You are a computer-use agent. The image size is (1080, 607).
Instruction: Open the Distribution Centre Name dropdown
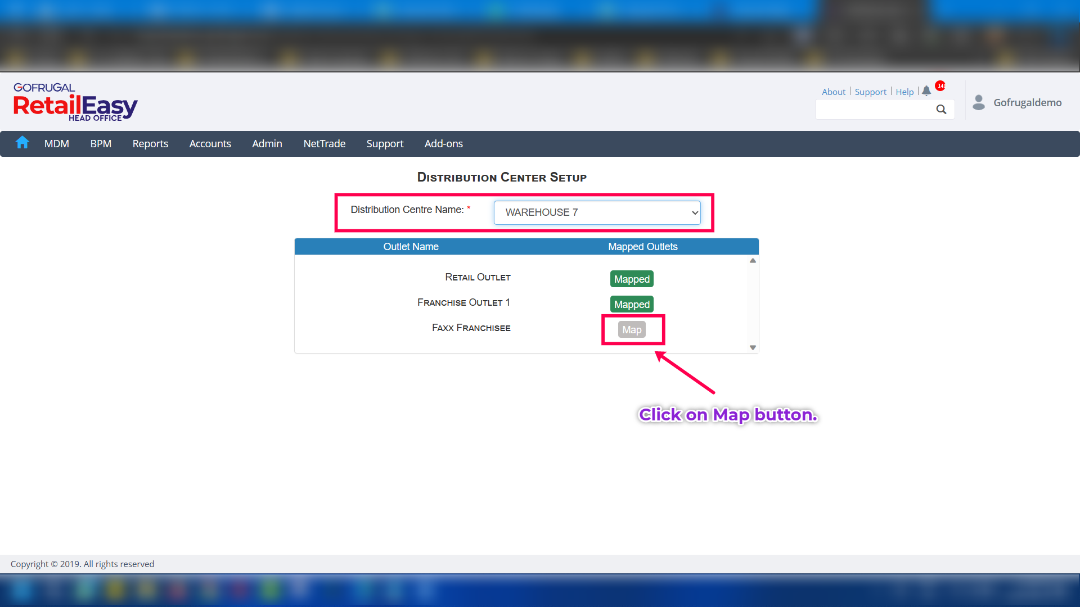(x=597, y=212)
